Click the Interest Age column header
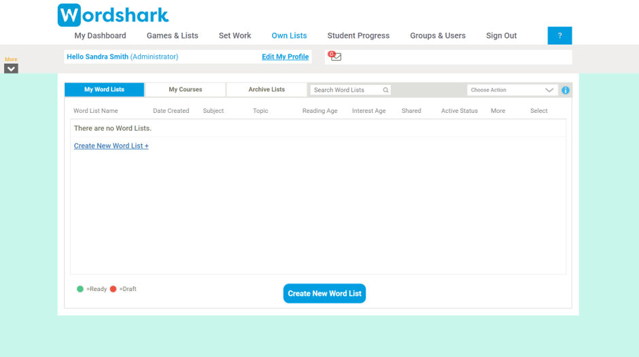This screenshot has height=357, width=639. click(369, 111)
